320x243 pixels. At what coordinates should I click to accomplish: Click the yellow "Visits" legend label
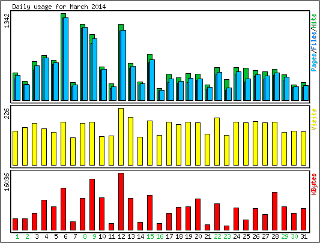tap(314, 119)
